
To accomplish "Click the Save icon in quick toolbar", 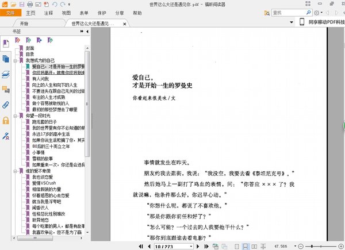I will click(21, 4).
